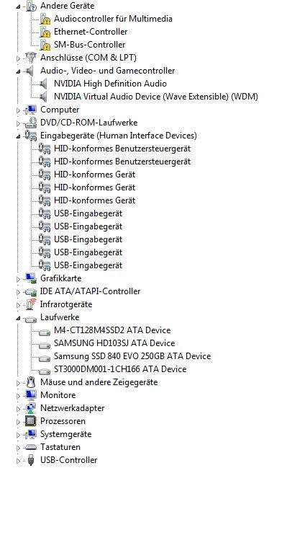Expand the Anschlüsse (COM & LPT) node
This screenshot has height=543, width=292.
(18, 58)
